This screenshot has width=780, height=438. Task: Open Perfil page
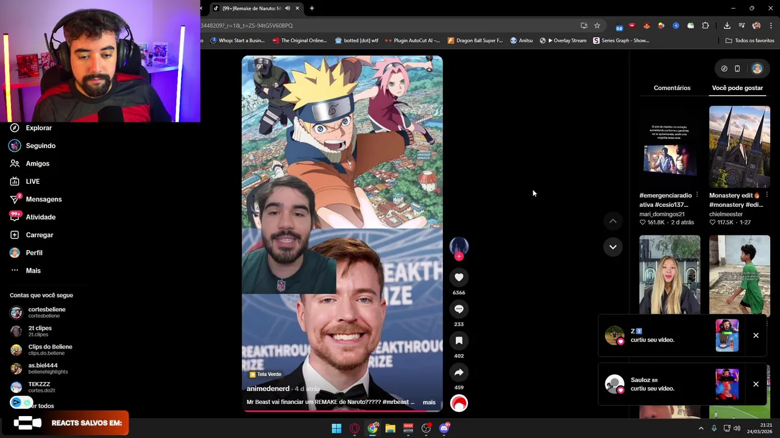[x=26, y=252]
